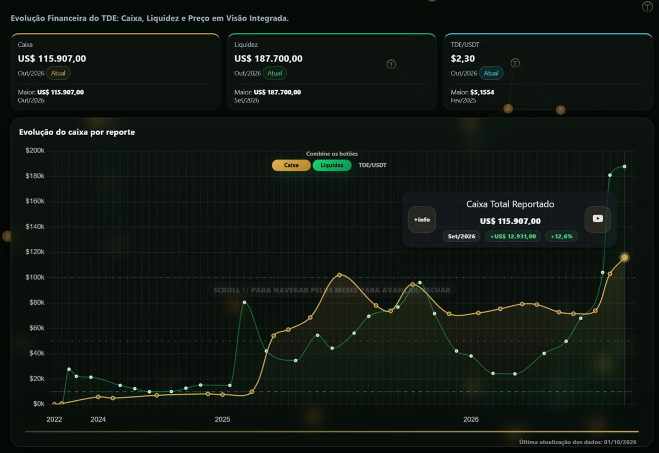The height and width of the screenshot is (453, 659).
Task: Select the highlighted gold data point at chart end
Action: click(624, 258)
